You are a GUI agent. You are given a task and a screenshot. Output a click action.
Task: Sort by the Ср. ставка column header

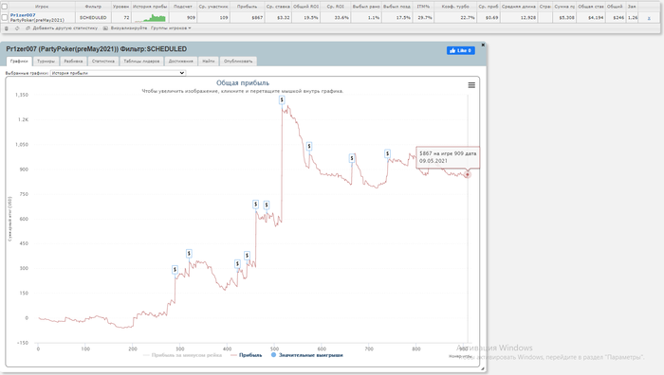(x=278, y=7)
